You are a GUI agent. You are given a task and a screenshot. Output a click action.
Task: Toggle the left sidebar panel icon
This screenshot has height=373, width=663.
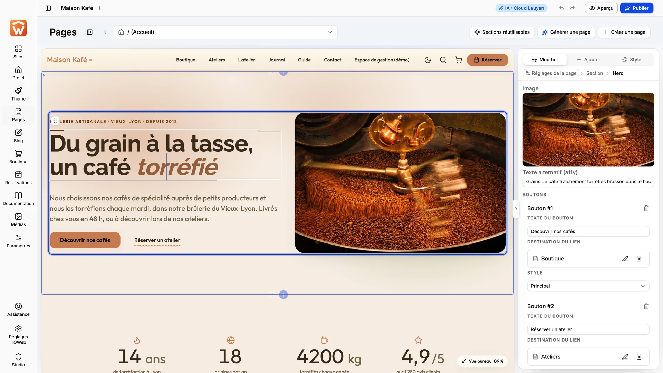coord(48,8)
